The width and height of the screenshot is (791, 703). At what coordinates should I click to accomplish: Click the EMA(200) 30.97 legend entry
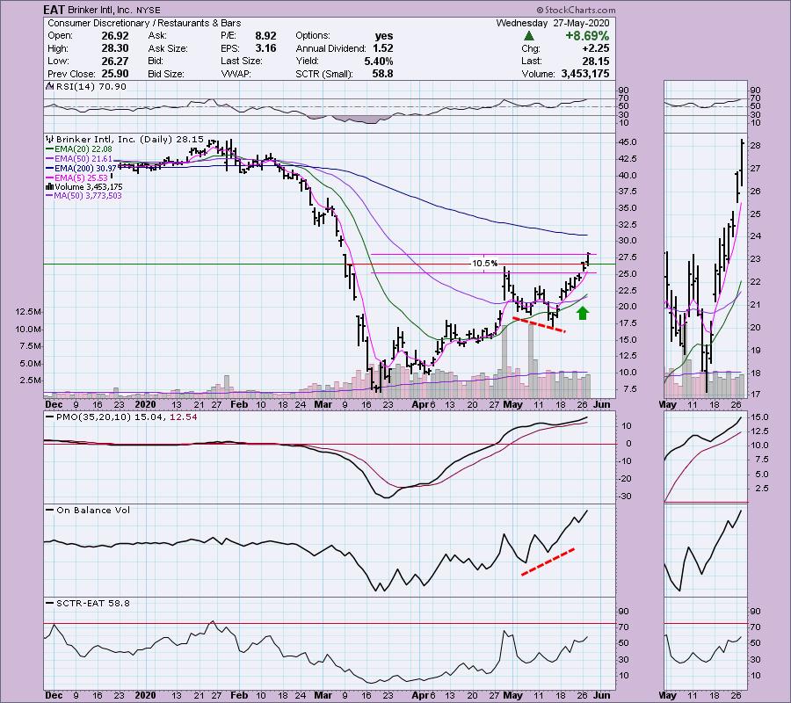pos(81,168)
